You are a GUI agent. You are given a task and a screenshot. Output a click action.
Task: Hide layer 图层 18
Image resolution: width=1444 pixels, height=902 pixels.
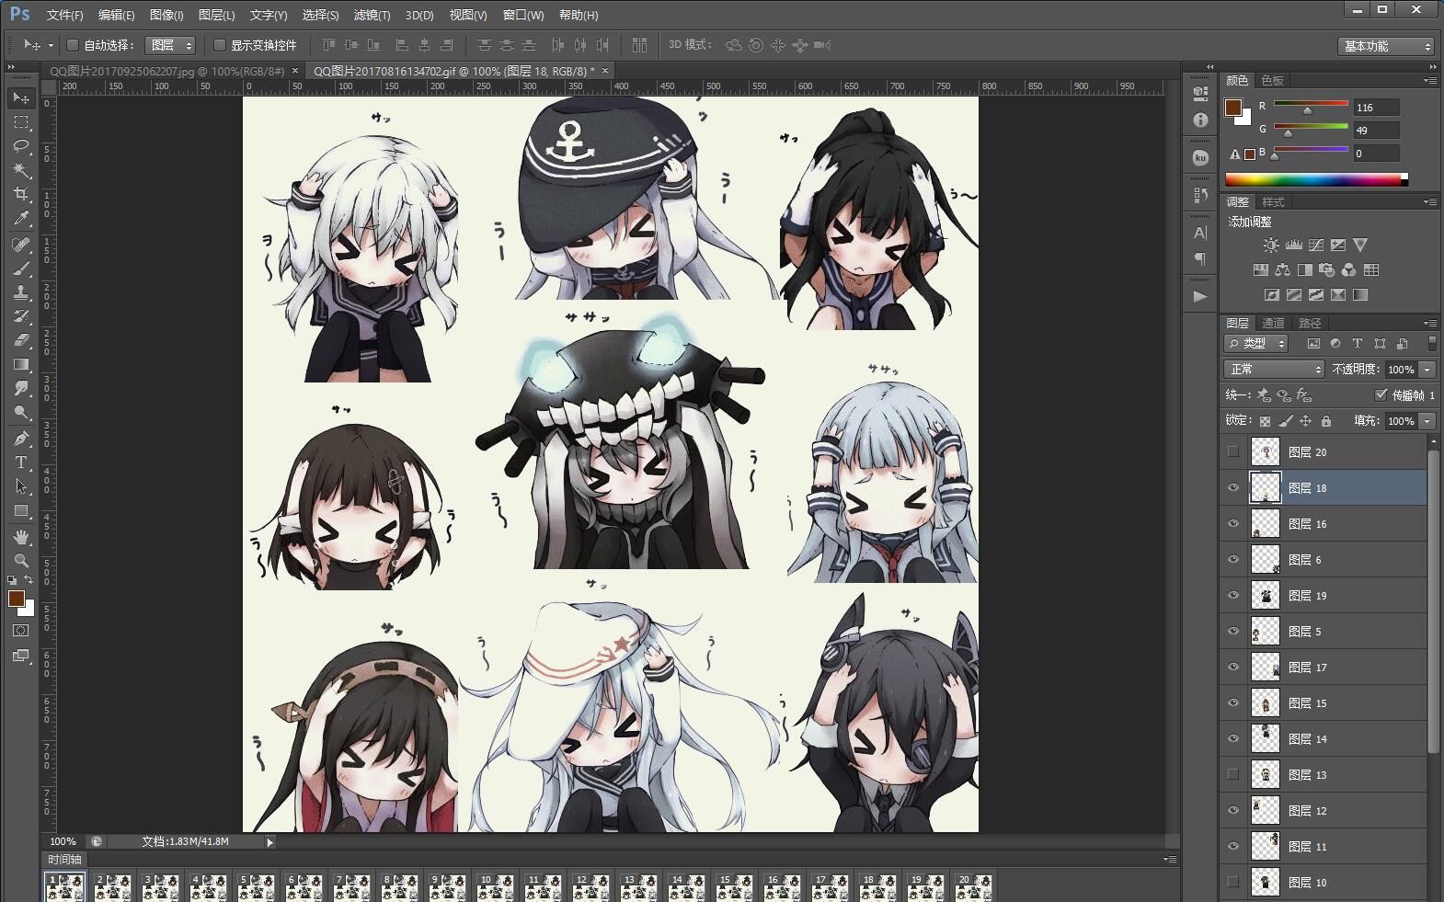[1233, 487]
